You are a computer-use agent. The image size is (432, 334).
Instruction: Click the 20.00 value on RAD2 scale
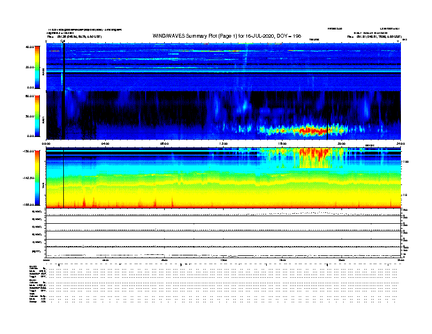[29, 67]
